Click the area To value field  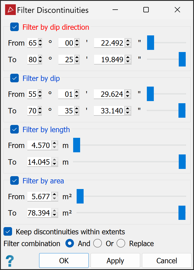(x=39, y=213)
